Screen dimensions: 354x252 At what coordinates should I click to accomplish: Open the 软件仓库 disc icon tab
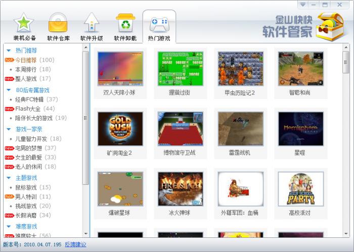(58, 27)
